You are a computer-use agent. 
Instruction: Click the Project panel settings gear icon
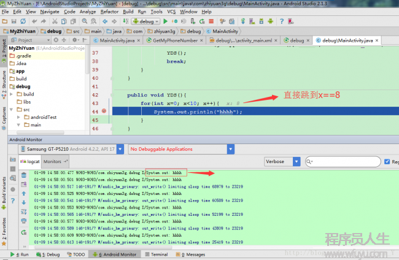tap(74, 40)
